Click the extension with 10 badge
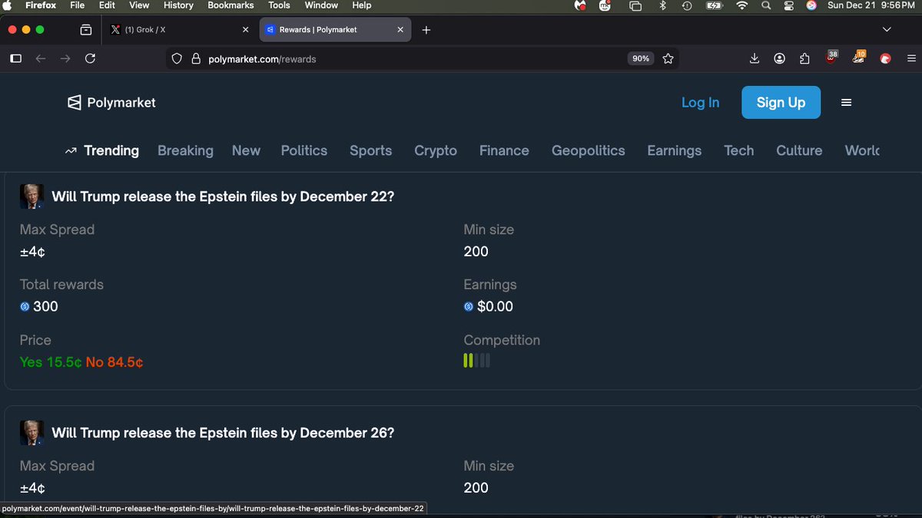The height and width of the screenshot is (518, 922). click(859, 58)
